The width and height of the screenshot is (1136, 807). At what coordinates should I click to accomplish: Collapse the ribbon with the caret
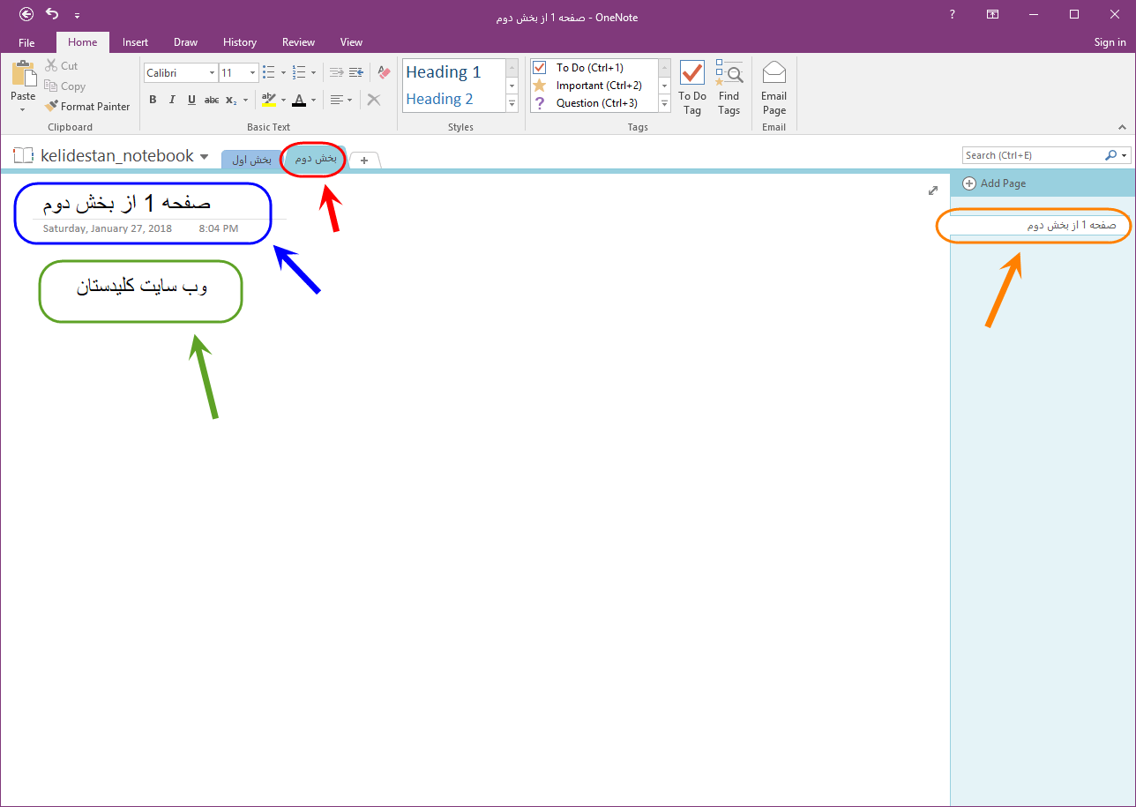1122,127
